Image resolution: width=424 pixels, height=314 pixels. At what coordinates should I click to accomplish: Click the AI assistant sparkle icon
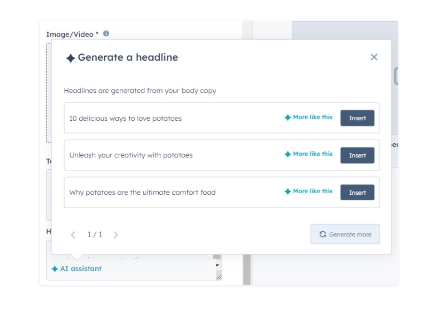[x=55, y=269]
